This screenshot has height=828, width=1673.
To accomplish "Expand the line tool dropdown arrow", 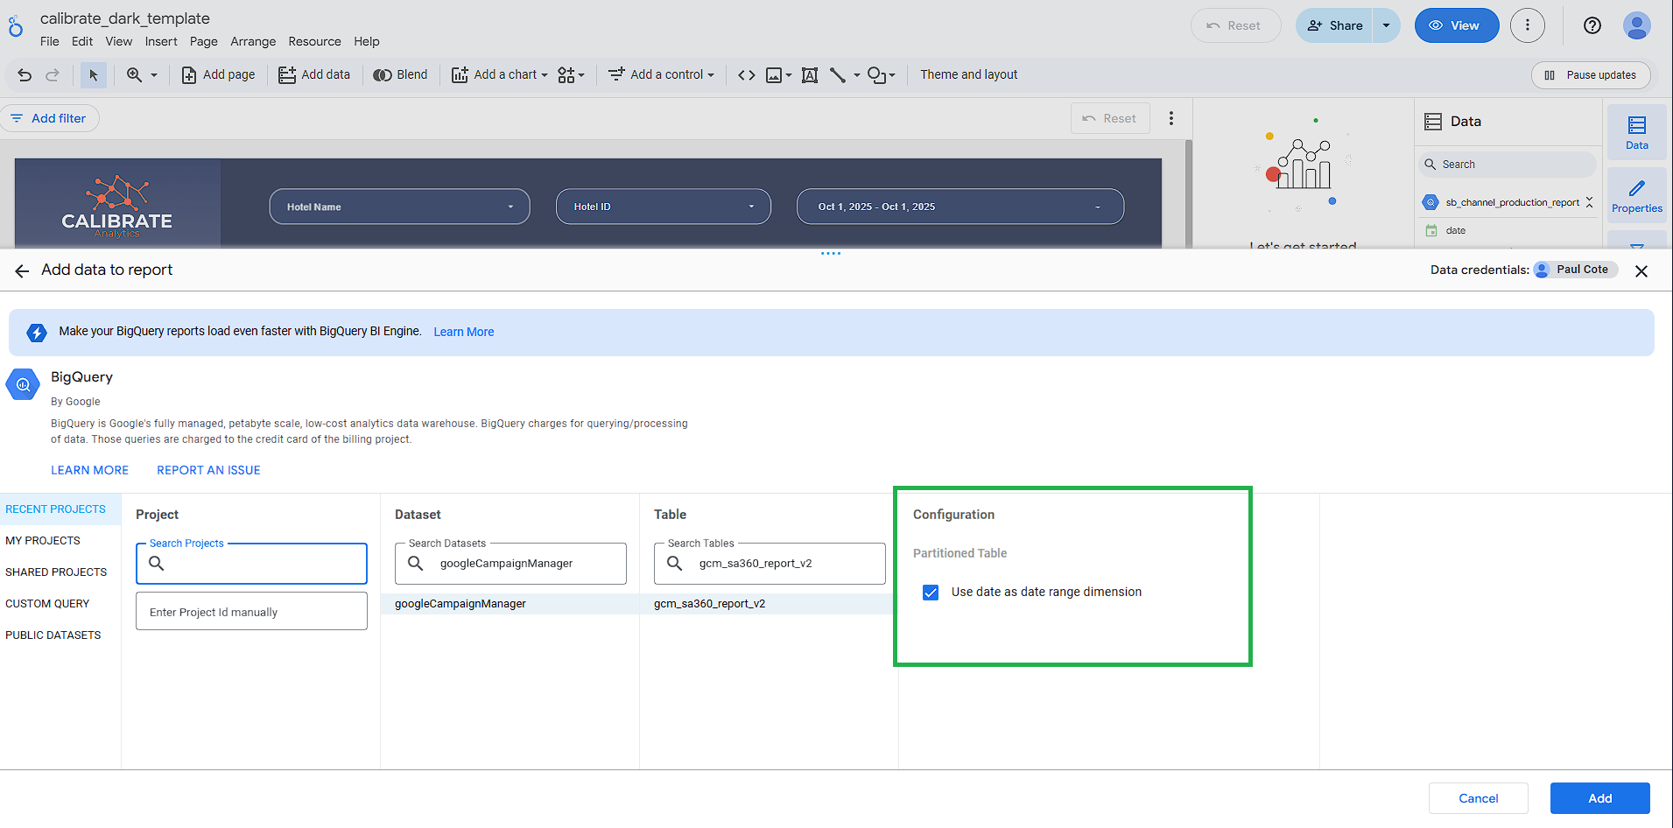I will point(856,75).
